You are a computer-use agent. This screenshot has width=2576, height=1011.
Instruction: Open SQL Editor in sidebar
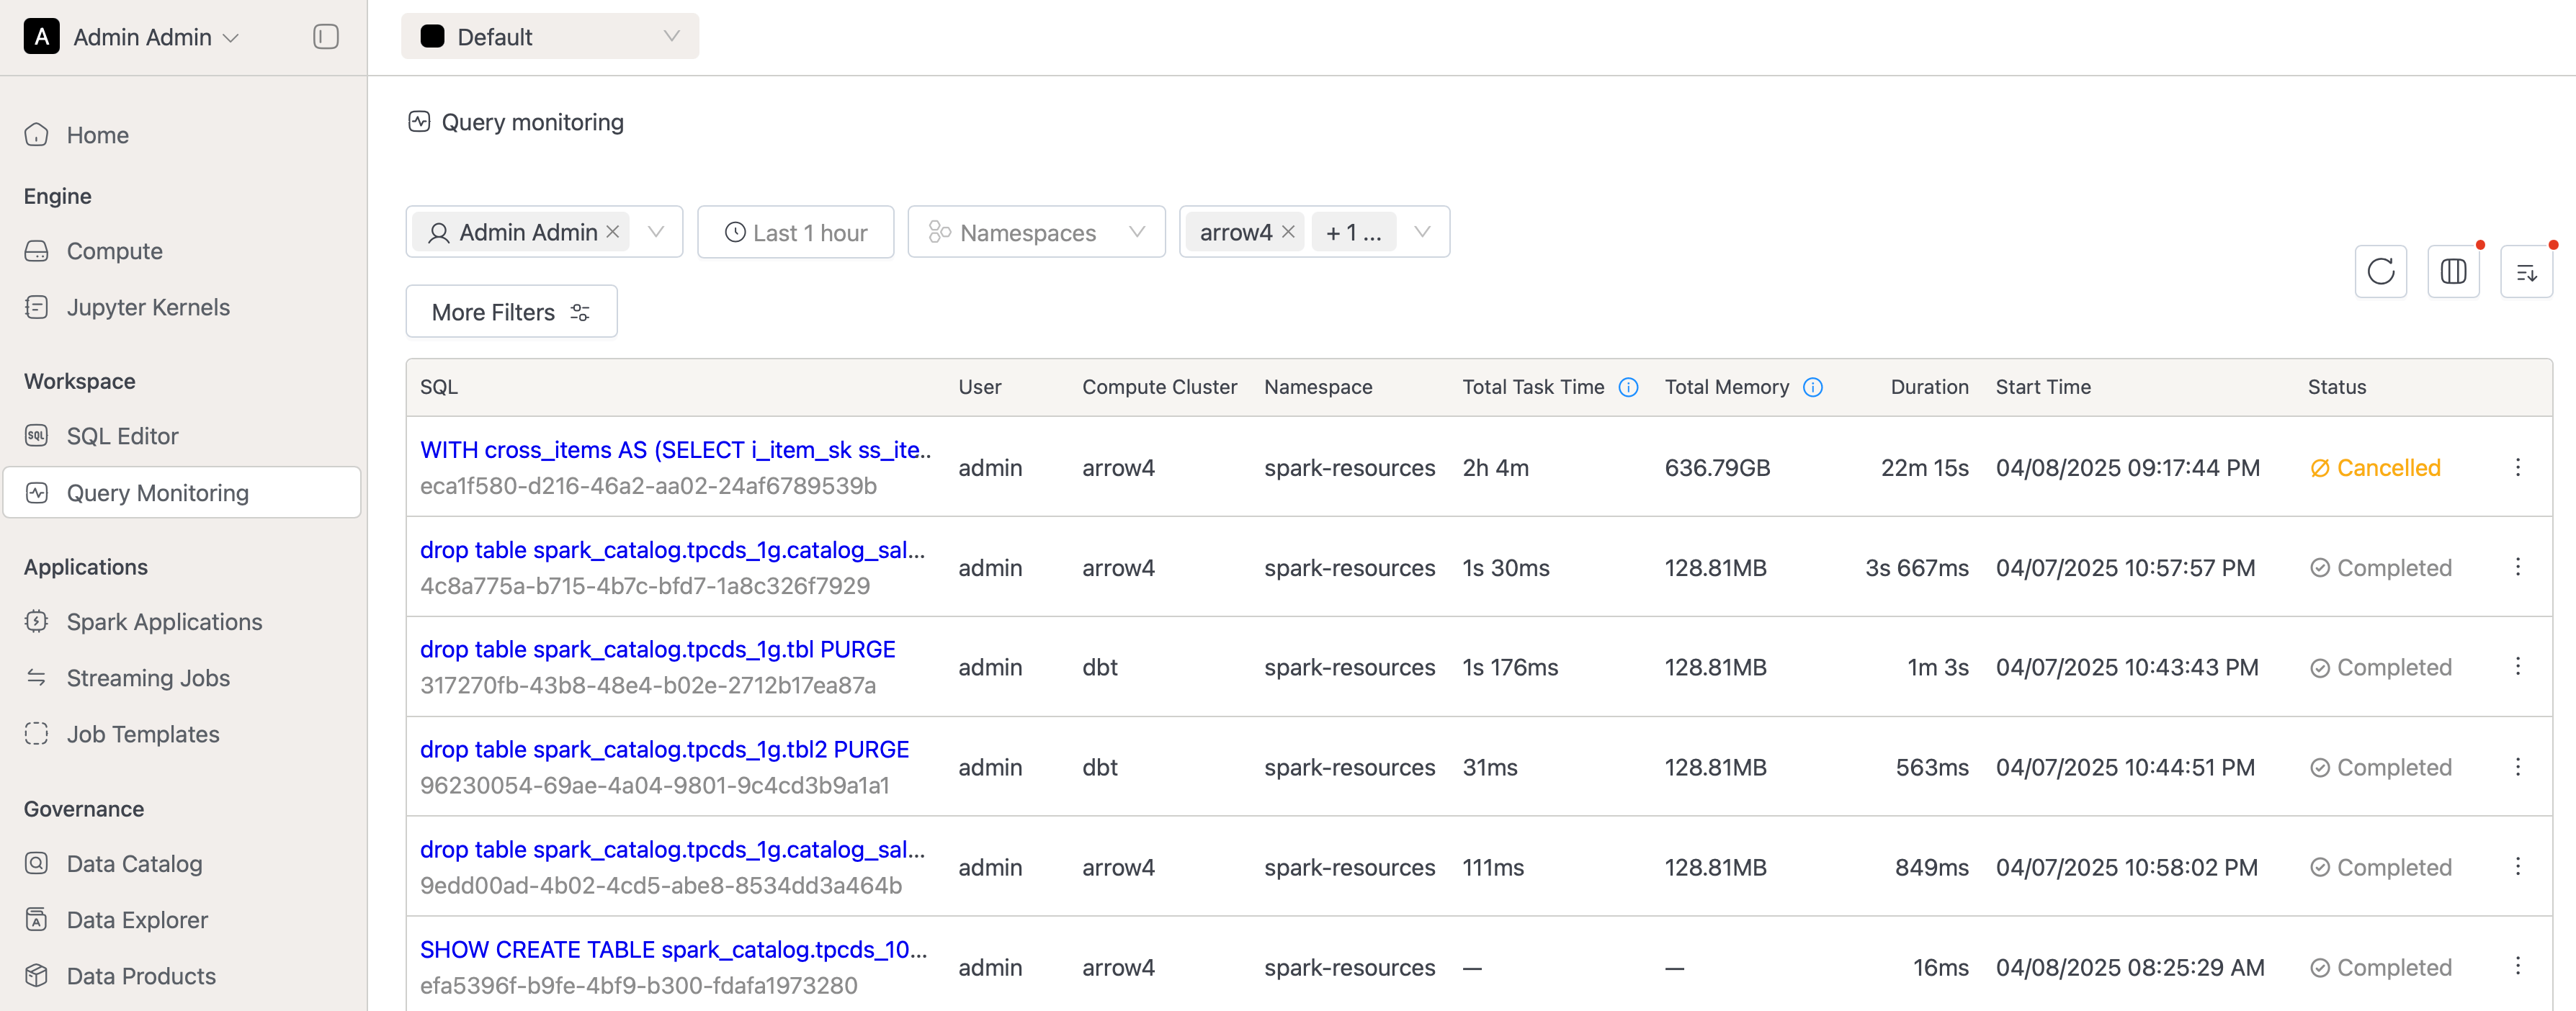[x=181, y=436]
